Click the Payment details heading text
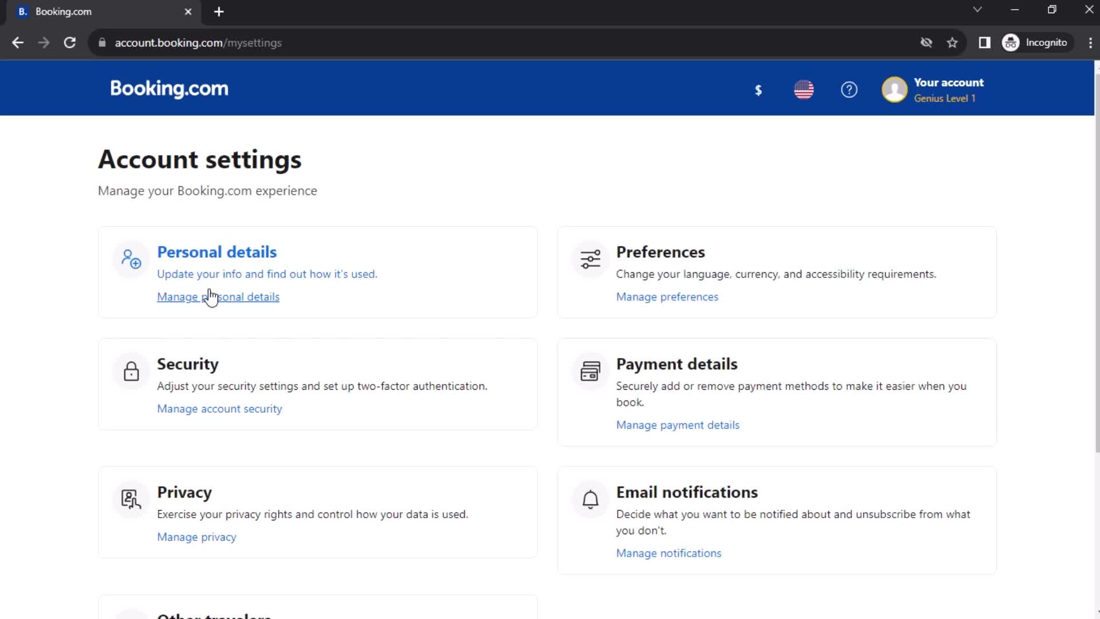Viewport: 1100px width, 619px height. (x=677, y=365)
